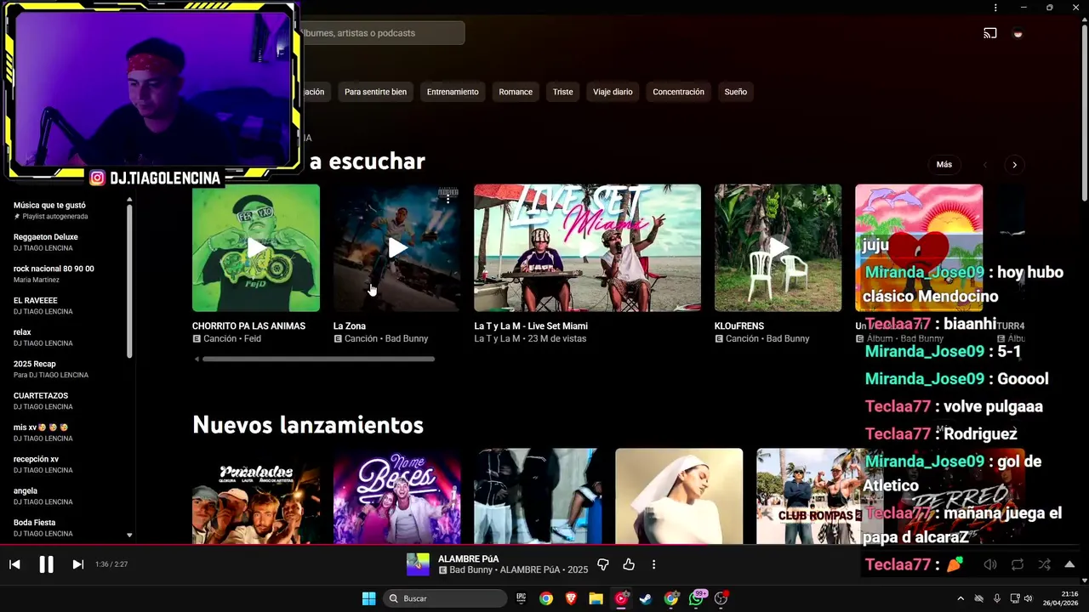Open Steam from the taskbar
Screen dimensions: 1089x612
pos(646,598)
